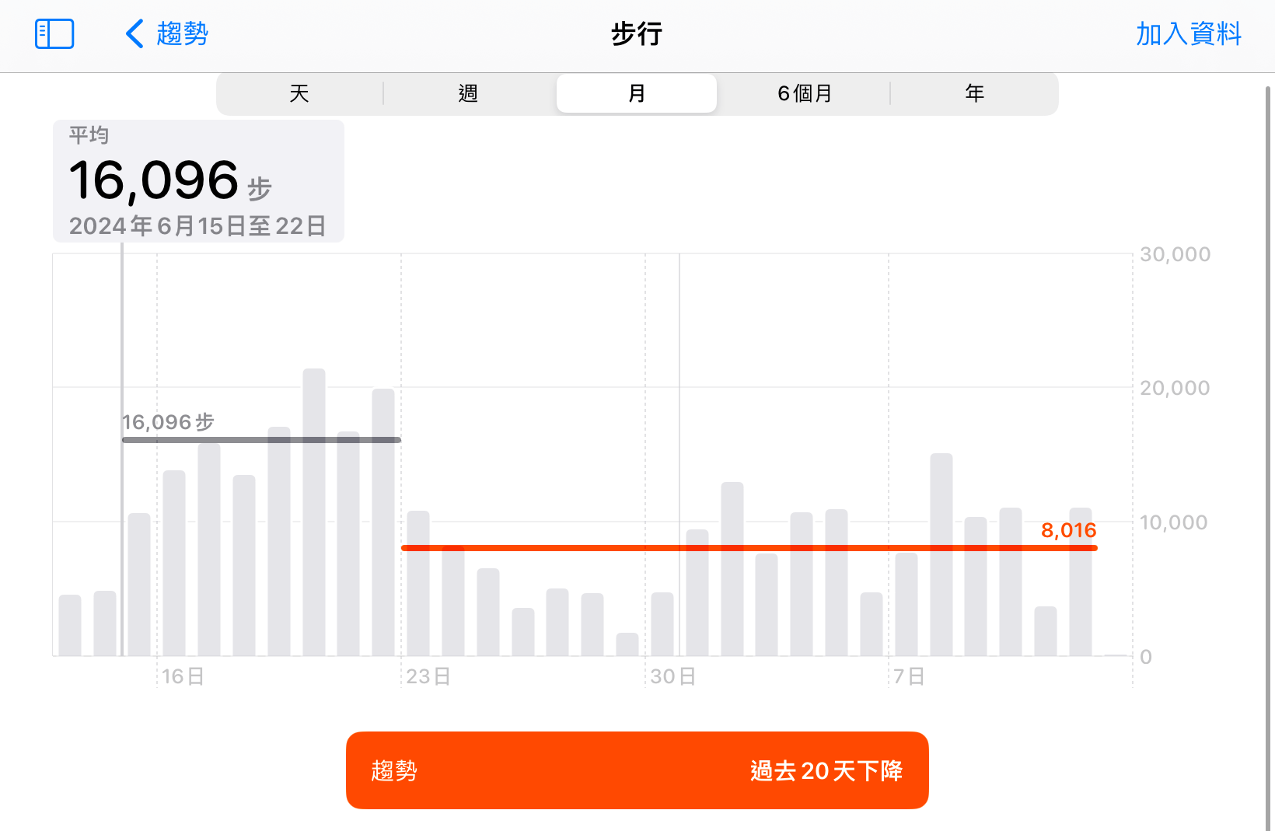
Task: Select the tallest bar in the chart
Action: [314, 513]
